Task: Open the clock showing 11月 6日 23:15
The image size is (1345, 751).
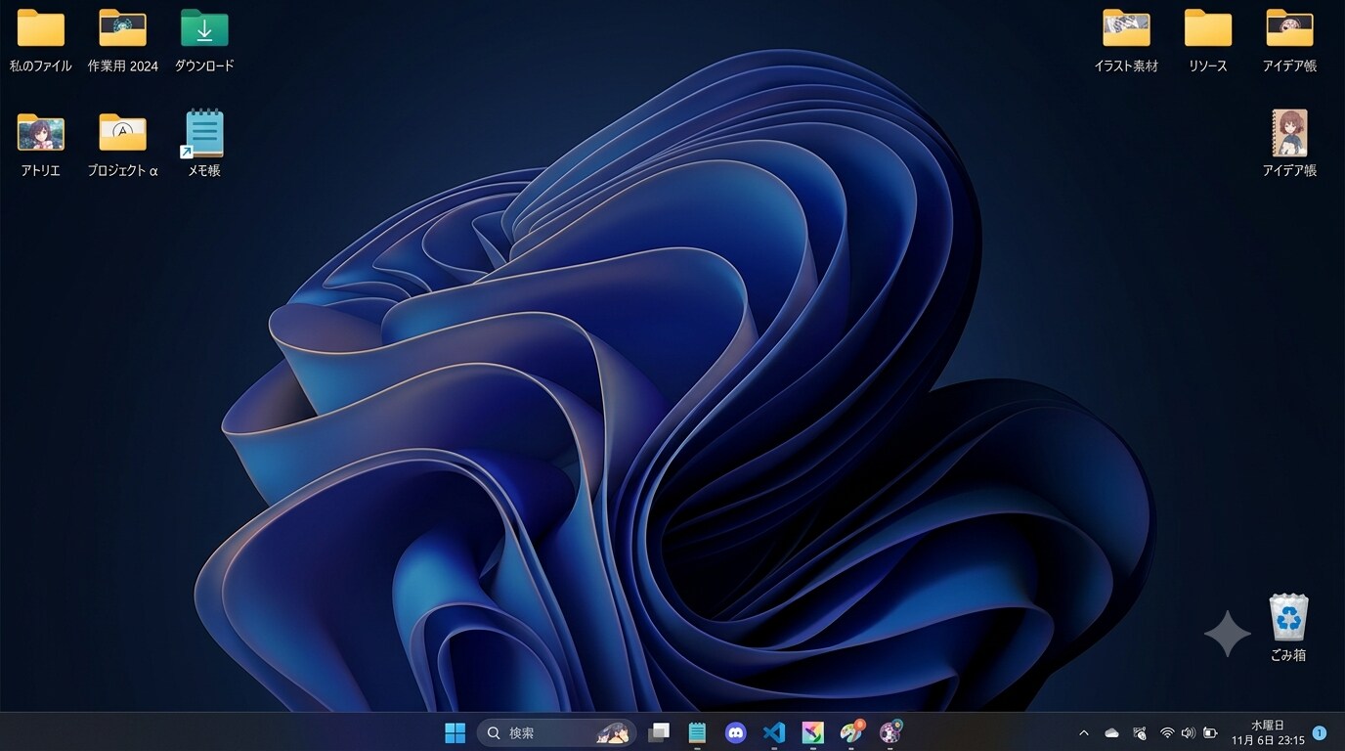Action: click(x=1269, y=732)
